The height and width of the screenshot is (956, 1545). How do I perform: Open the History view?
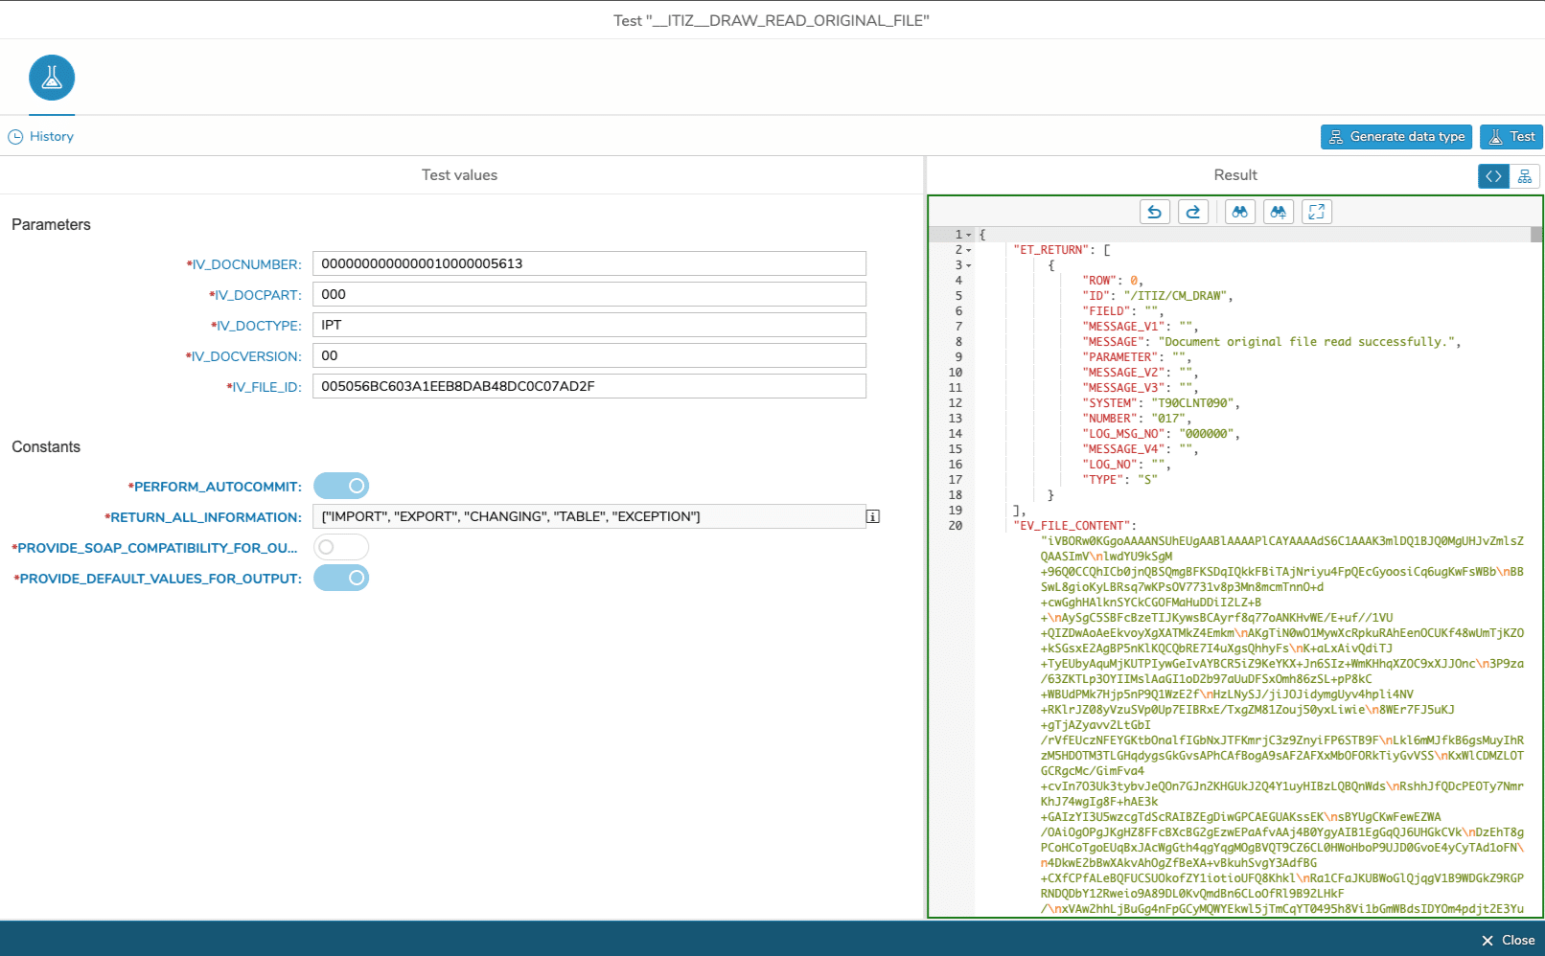(40, 136)
